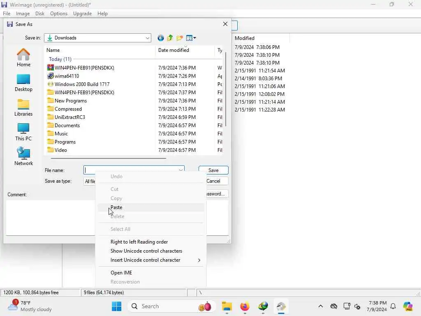This screenshot has height=316, width=421.
Task: Click the 2/14/1991 8:03:36 PM entry
Action: click(x=258, y=79)
